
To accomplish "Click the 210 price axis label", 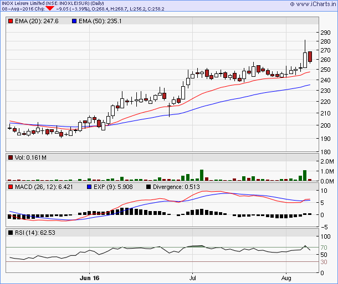I will [325, 113].
